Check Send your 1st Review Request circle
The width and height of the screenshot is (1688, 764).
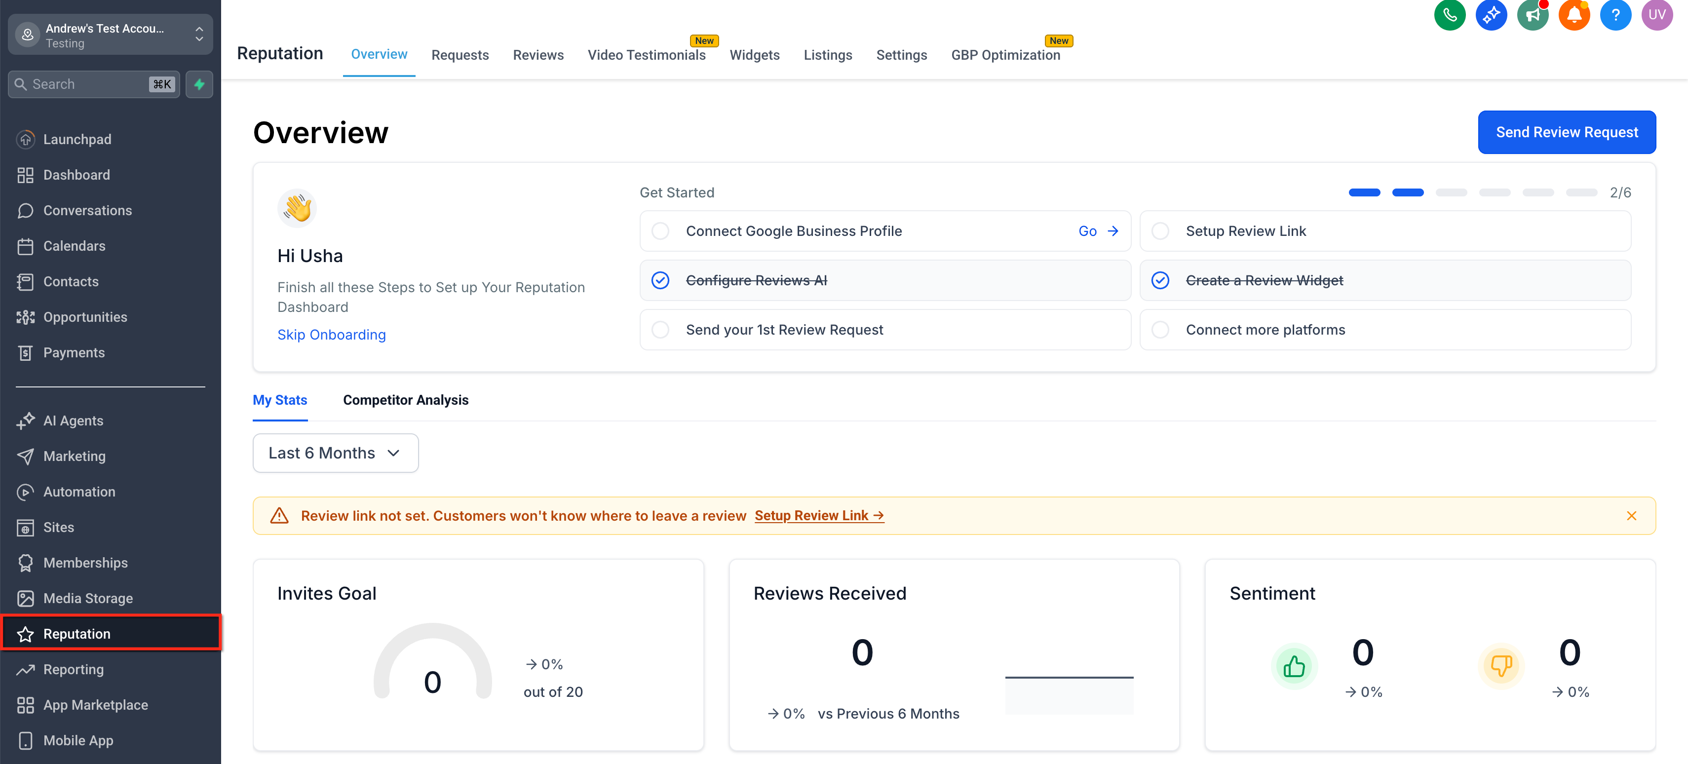tap(660, 330)
